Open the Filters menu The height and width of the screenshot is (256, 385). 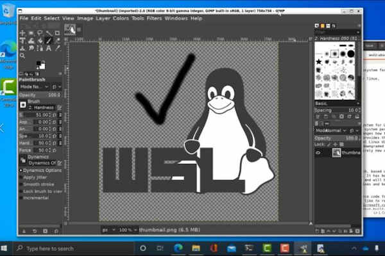[154, 19]
